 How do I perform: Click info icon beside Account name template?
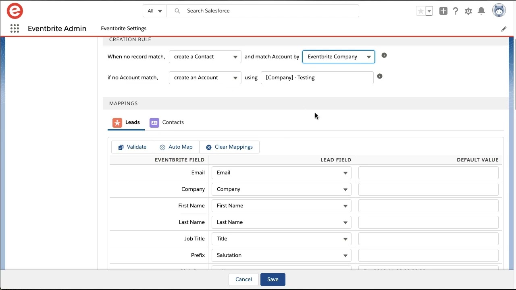pyautogui.click(x=380, y=76)
